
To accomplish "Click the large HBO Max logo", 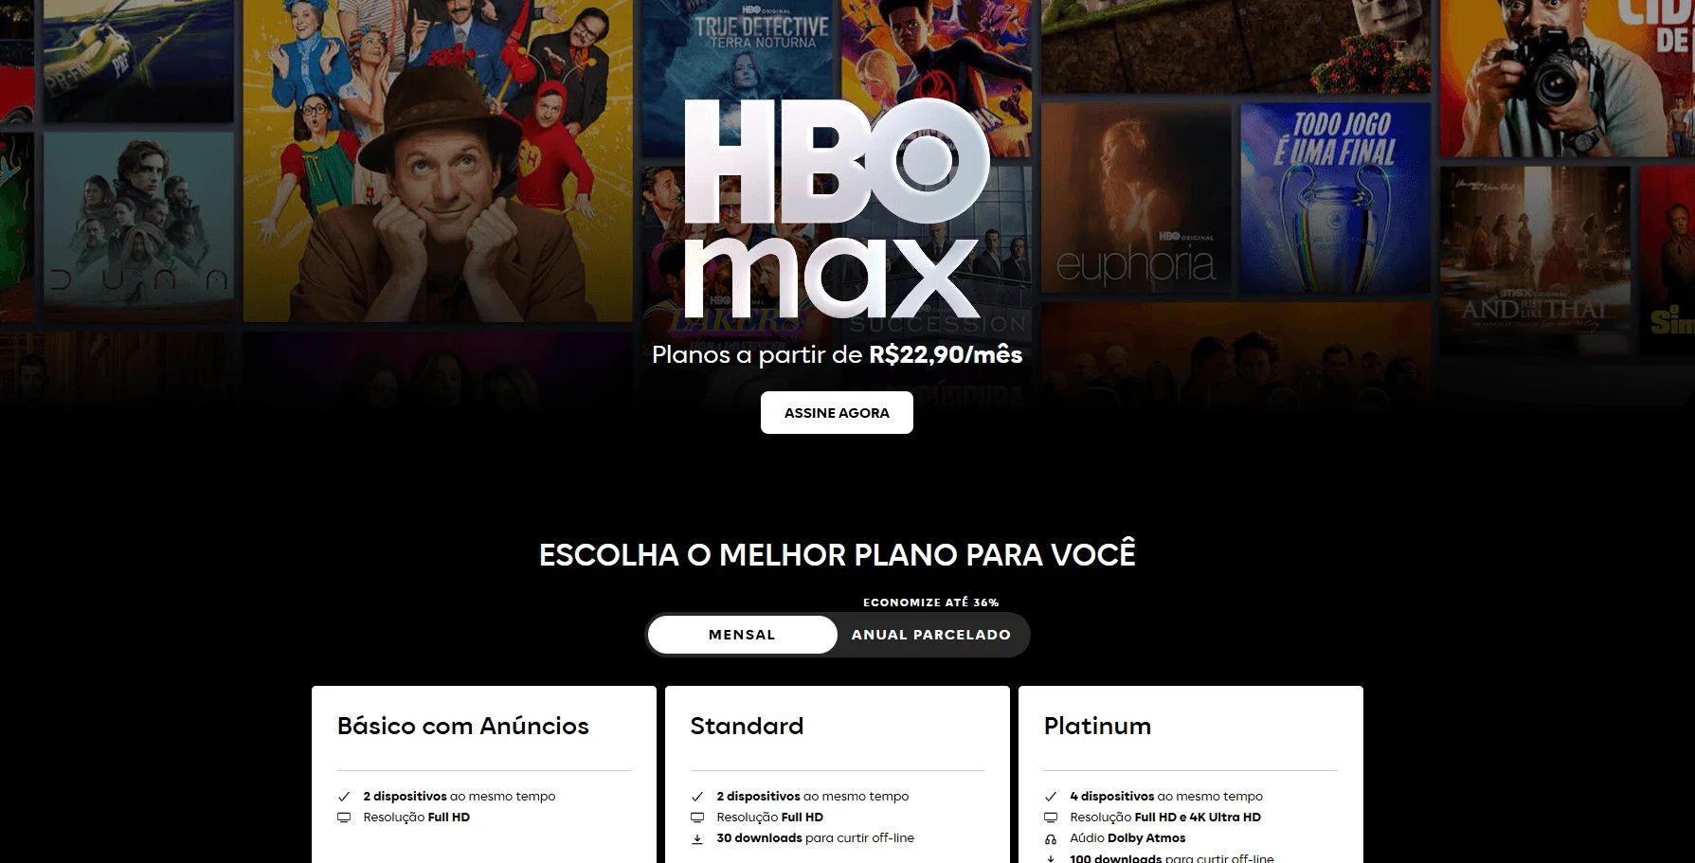I will point(835,209).
